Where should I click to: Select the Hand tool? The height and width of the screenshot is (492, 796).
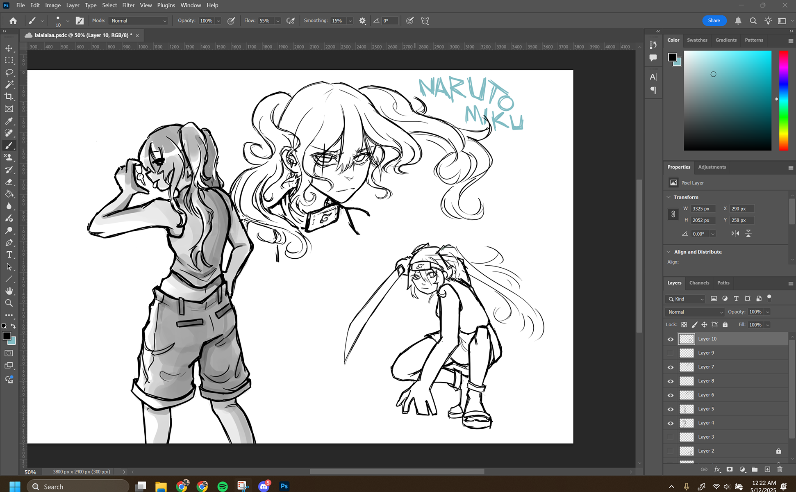click(x=9, y=291)
